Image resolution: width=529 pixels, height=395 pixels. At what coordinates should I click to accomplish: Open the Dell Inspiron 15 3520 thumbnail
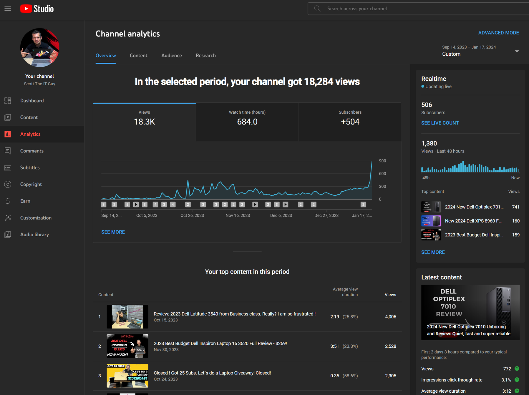127,346
